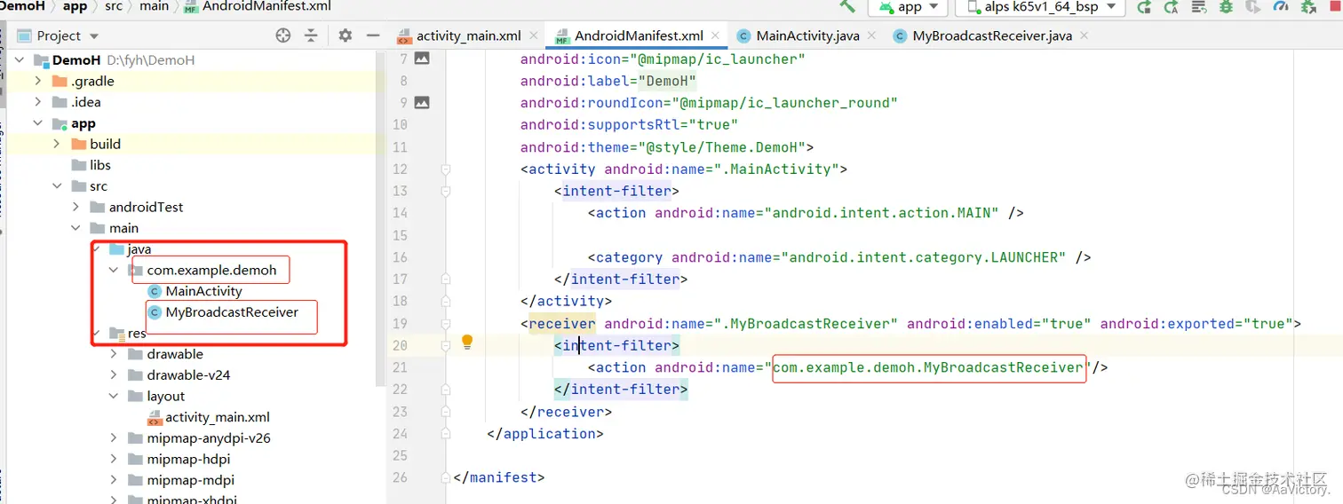The width and height of the screenshot is (1343, 504).
Task: Expand the androidTest folder
Action: pos(75,207)
